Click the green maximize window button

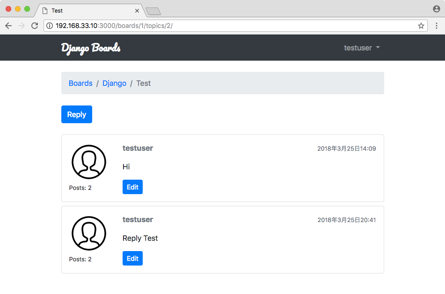(x=27, y=9)
